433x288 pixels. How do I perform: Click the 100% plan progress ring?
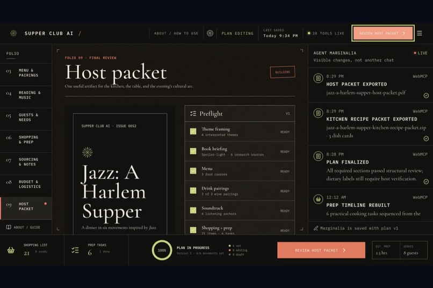pos(162,250)
